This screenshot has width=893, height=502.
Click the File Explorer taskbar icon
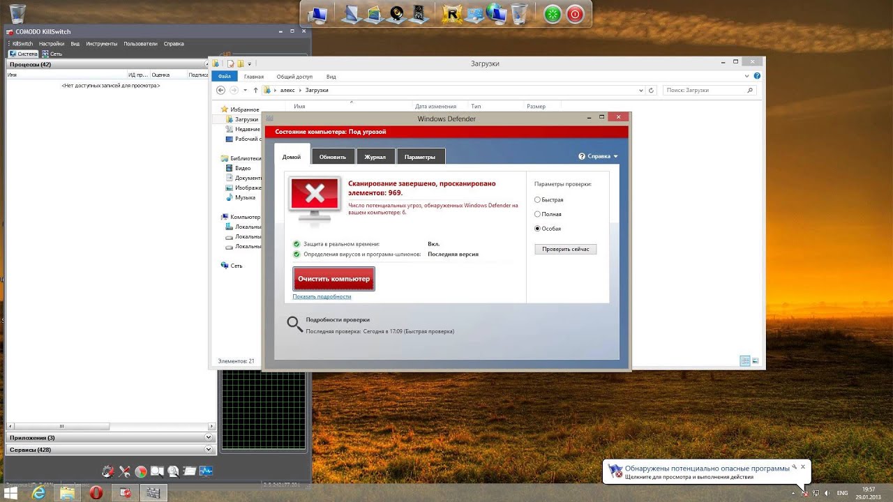(68, 493)
